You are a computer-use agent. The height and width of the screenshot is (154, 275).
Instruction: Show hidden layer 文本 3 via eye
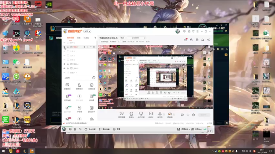pos(64,60)
